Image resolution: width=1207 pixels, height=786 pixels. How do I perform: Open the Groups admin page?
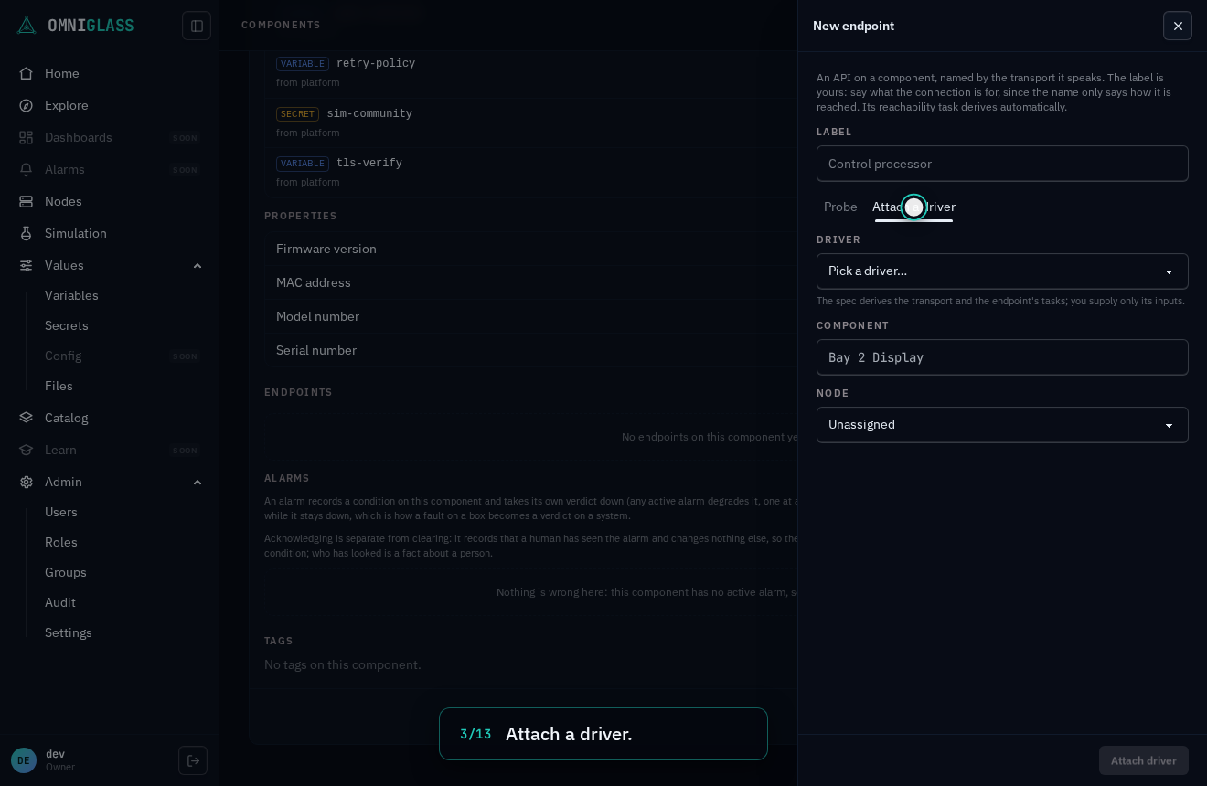[66, 572]
